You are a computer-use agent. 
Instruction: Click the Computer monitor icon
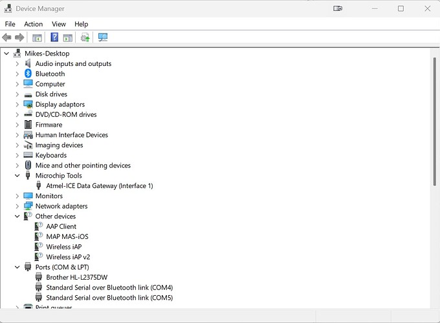coord(28,84)
